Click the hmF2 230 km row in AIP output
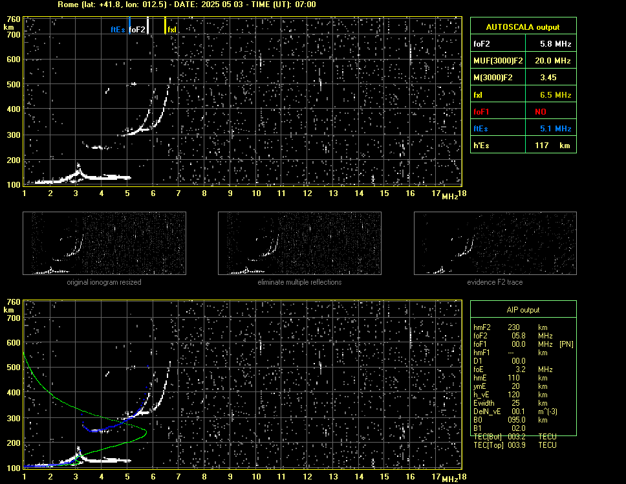The height and width of the screenshot is (484, 626). point(510,327)
